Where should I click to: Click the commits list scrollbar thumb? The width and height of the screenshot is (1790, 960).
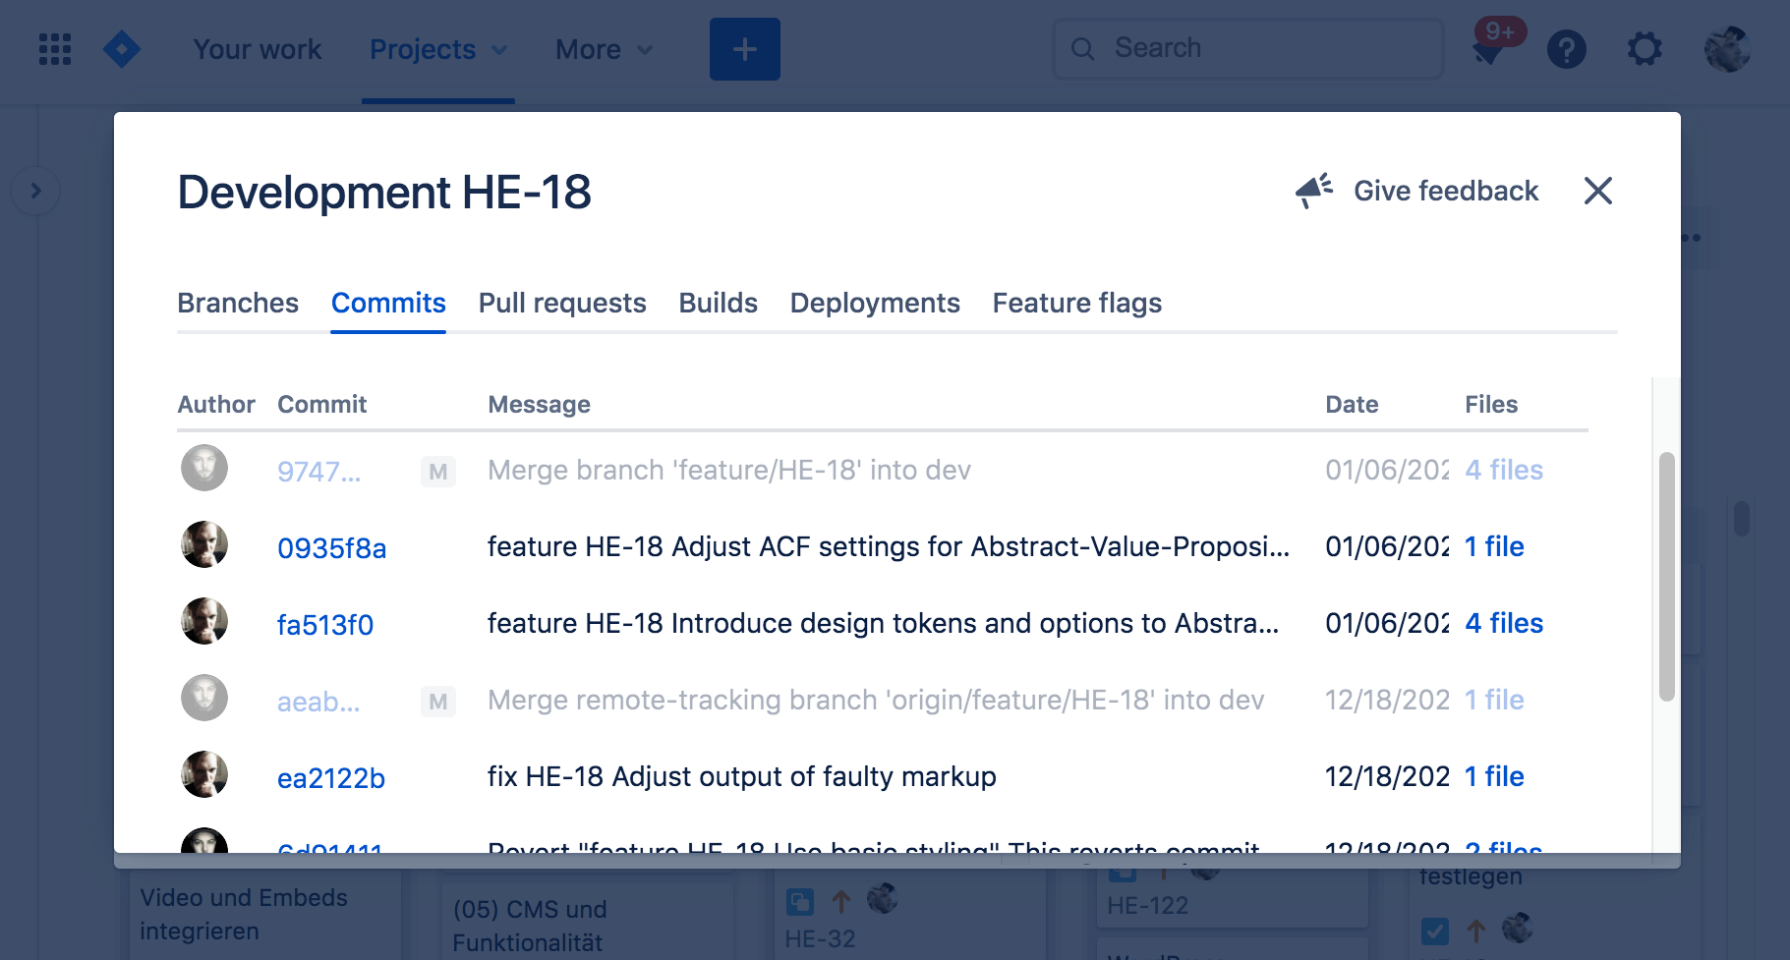[1666, 577]
